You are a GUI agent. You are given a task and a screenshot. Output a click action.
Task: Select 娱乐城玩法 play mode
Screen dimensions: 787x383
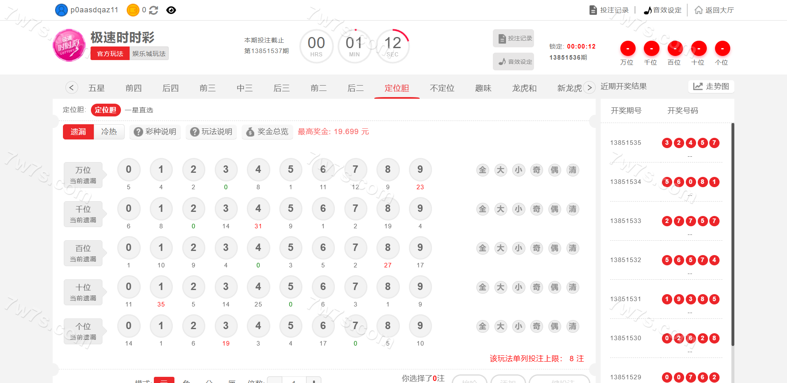coord(149,53)
